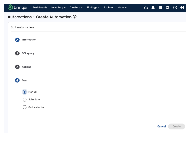Click the Run step label
190x142 pixels.
(24, 80)
